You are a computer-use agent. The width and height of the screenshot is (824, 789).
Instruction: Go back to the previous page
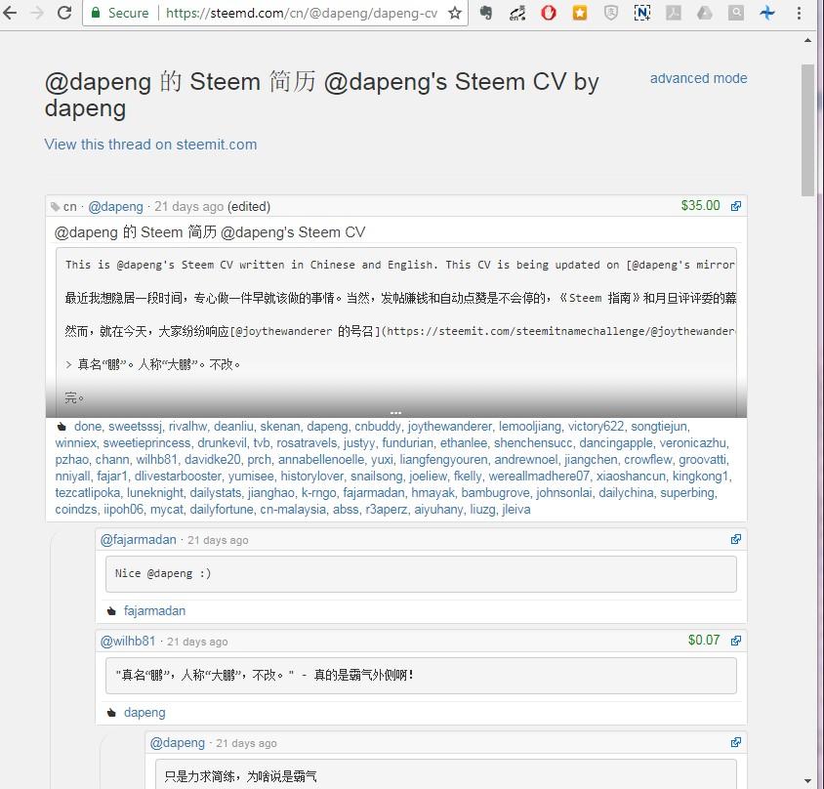(9, 13)
